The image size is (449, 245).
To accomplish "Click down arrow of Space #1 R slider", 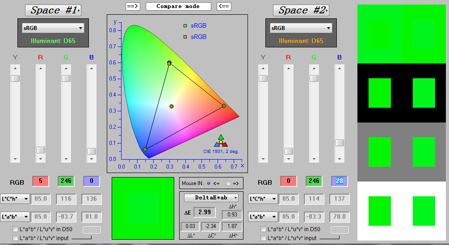I will 41,159.
